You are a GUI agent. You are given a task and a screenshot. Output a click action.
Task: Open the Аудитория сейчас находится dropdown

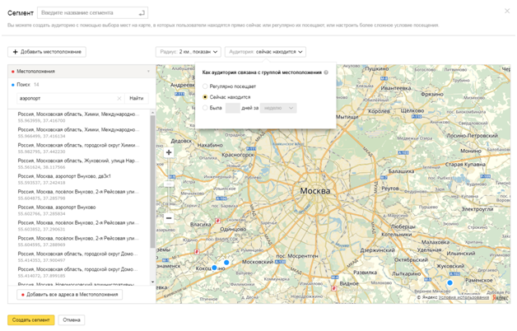(x=265, y=52)
